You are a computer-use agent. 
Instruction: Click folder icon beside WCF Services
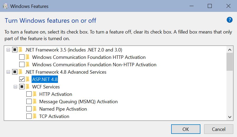tap(28, 87)
